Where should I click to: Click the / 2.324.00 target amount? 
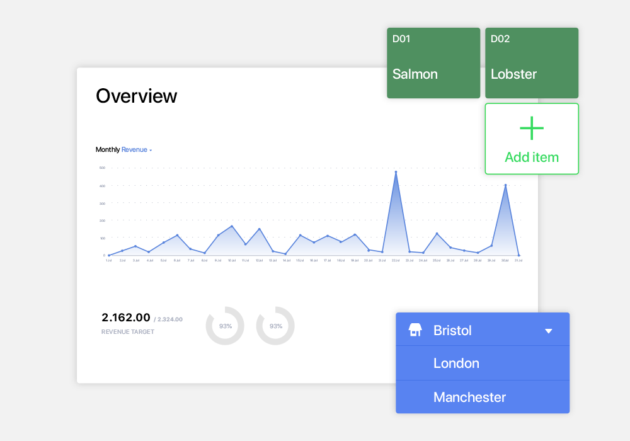[168, 319]
